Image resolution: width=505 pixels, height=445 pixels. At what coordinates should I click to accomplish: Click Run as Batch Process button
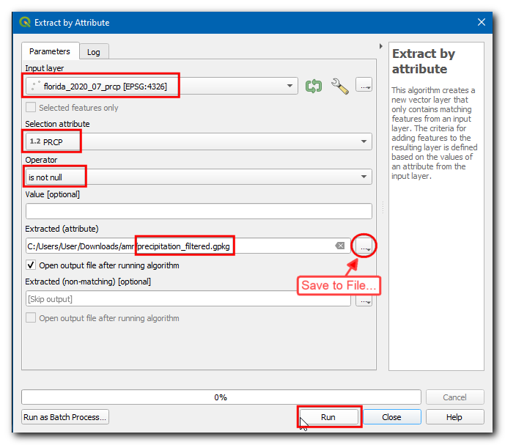pos(65,417)
